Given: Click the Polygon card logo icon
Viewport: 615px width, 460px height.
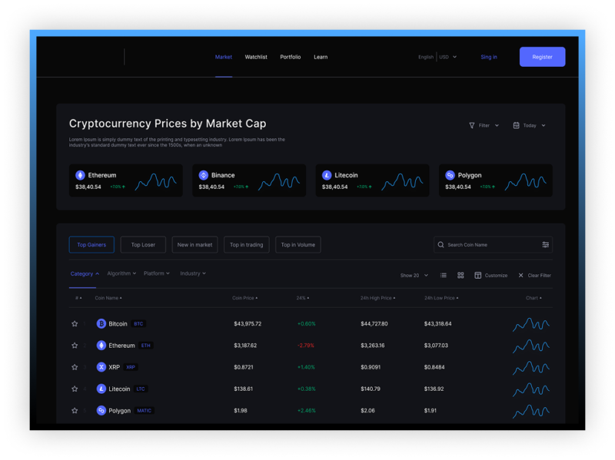Looking at the screenshot, I should (x=450, y=175).
